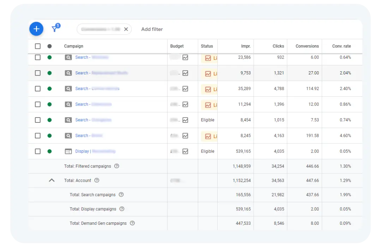381x247 pixels.
Task: Click the blue plus new campaign button
Action: (x=36, y=29)
